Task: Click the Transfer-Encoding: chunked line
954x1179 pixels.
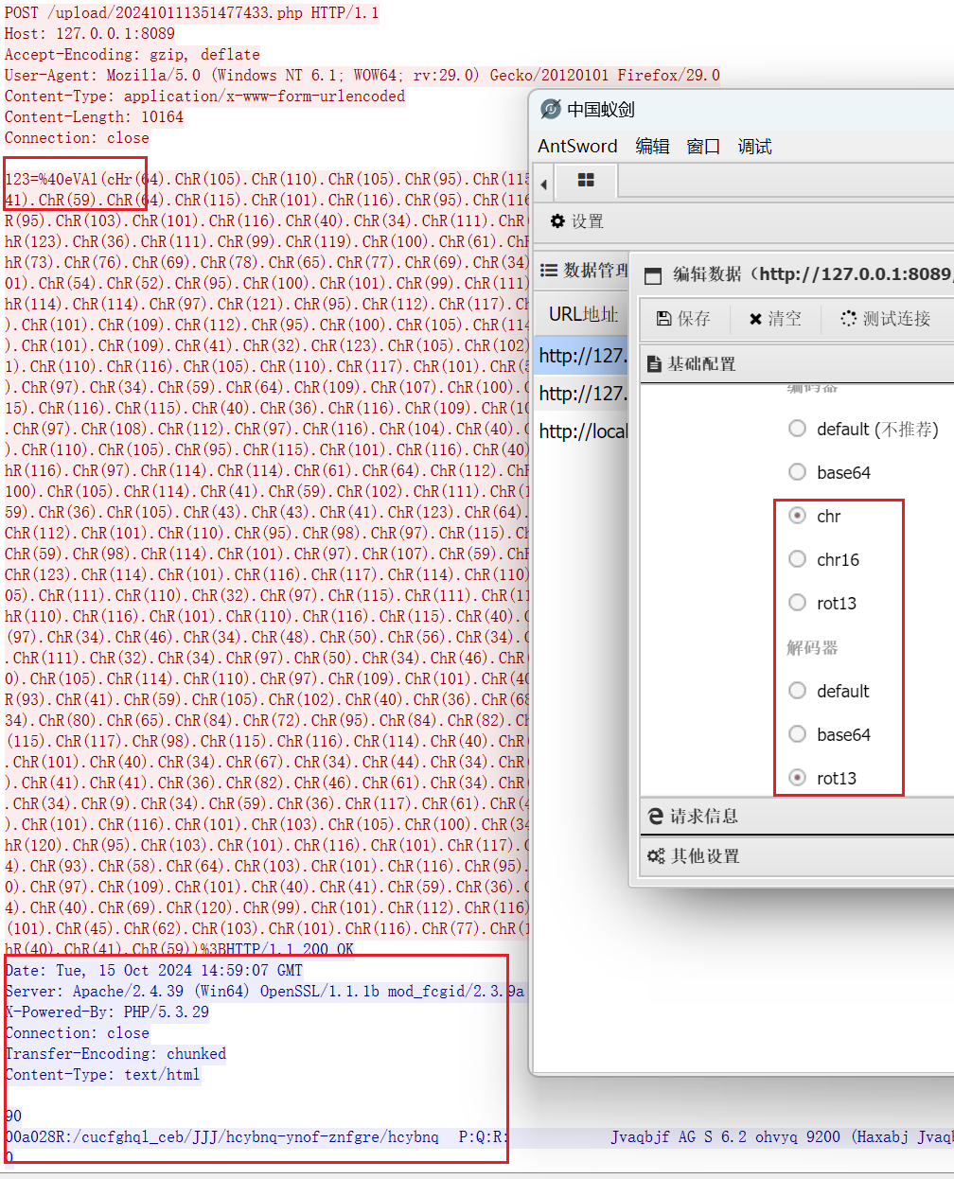Action: click(x=115, y=1053)
